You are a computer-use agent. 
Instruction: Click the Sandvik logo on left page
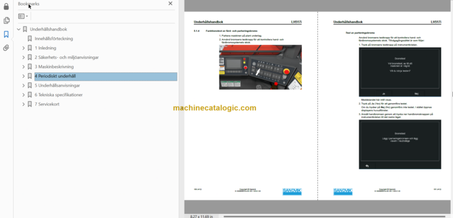click(292, 191)
